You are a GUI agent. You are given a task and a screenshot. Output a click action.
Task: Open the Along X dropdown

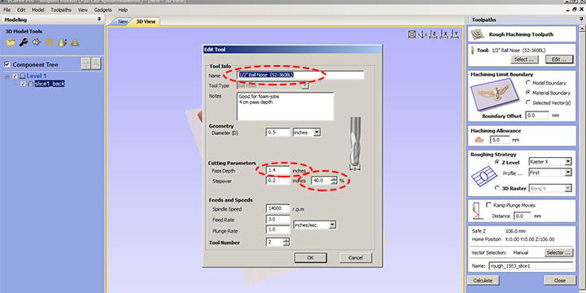pos(568,189)
